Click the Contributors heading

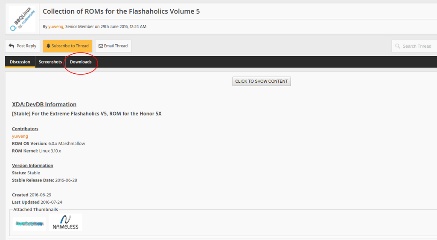[x=25, y=129]
